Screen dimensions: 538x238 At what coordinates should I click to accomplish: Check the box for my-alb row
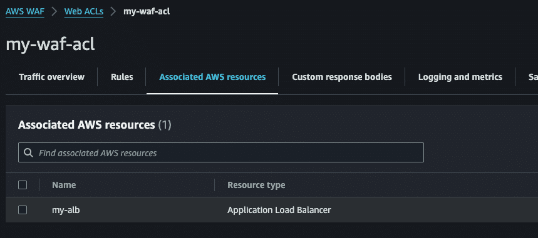(x=23, y=210)
